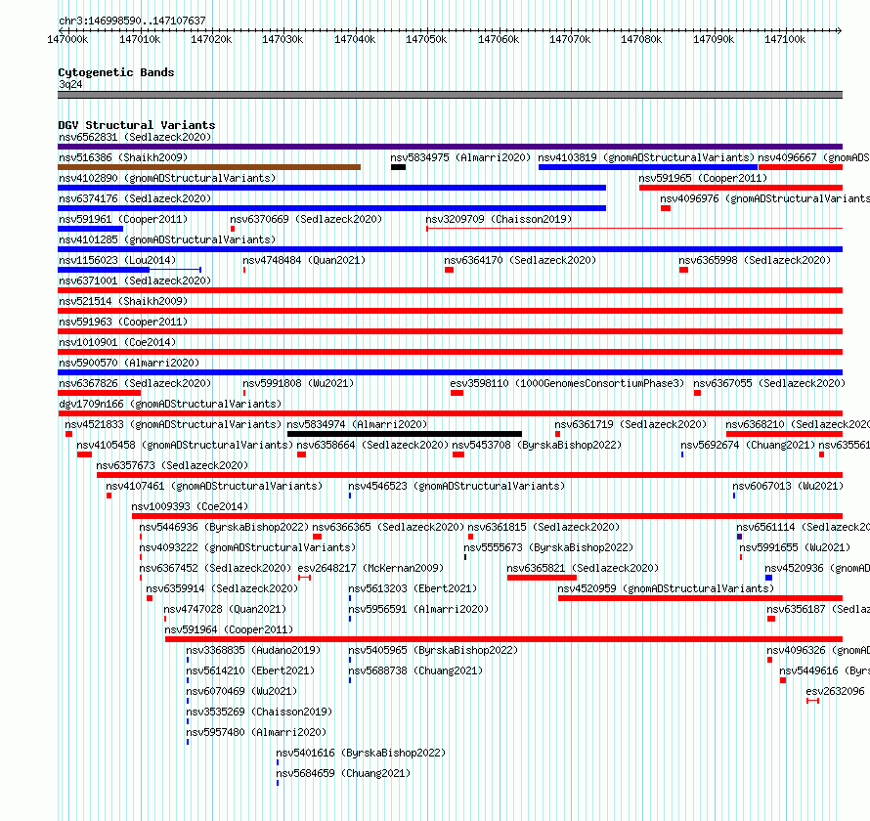Viewport: 870px width, 821px height.
Task: Open nsv3368835 (Audano2019) label
Action: coord(253,650)
